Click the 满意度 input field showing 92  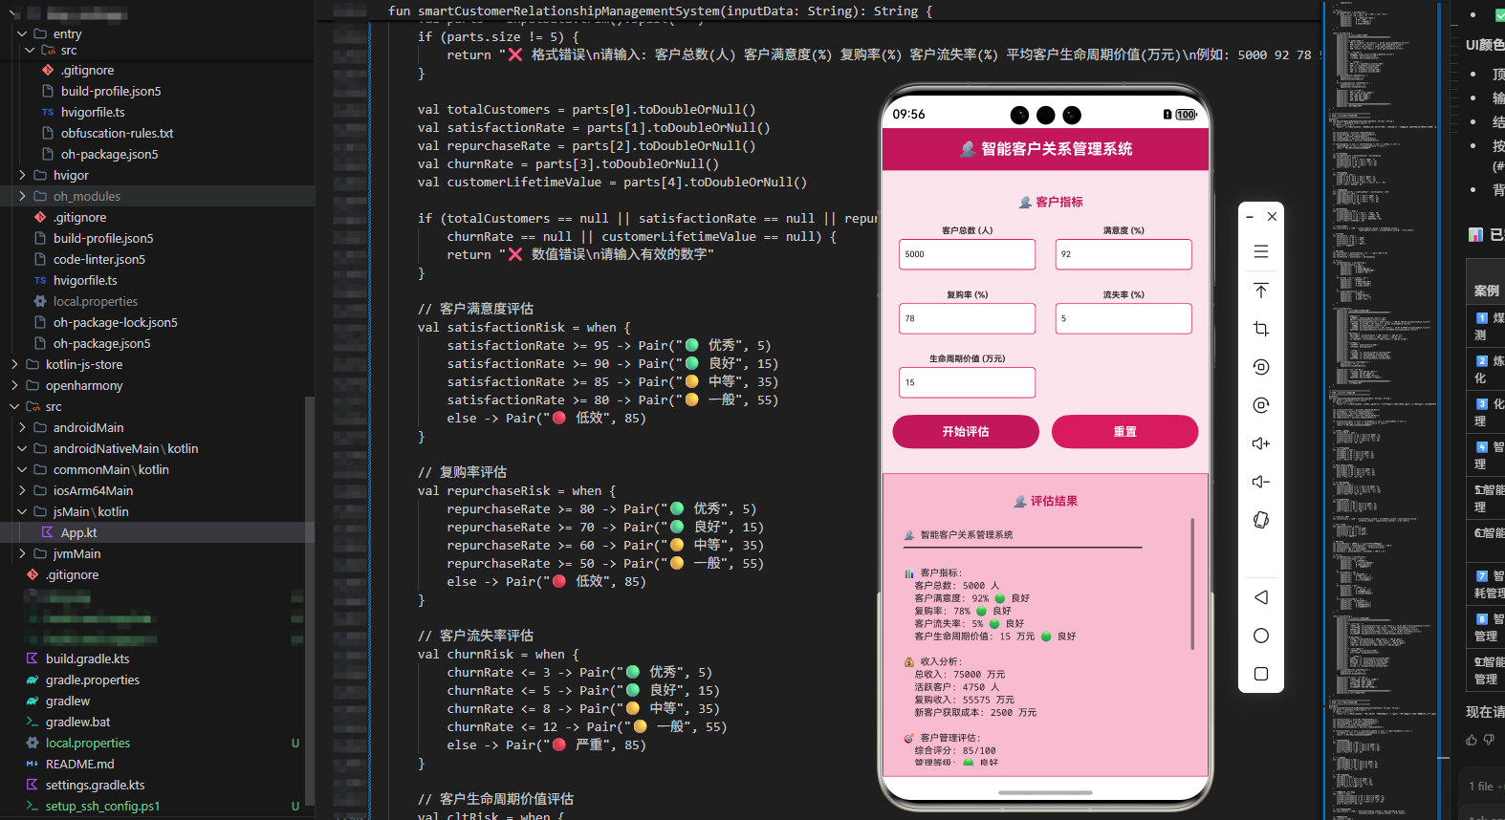(x=1123, y=254)
